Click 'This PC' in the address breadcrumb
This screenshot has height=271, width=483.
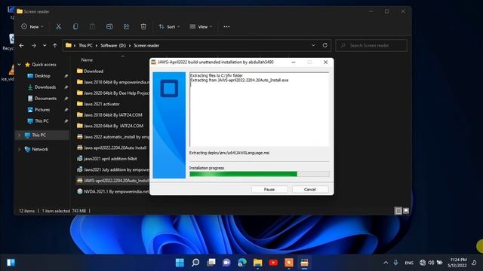coord(85,45)
